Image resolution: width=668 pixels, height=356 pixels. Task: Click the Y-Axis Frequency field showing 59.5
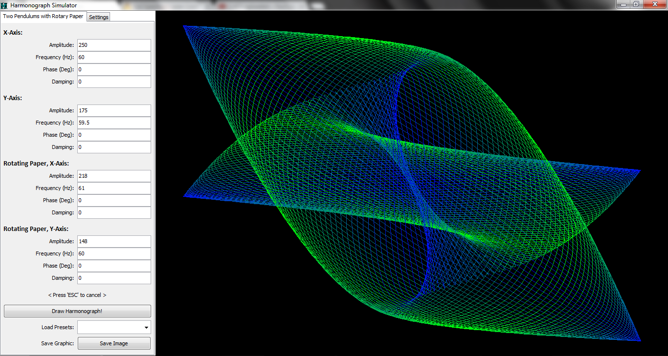coord(114,123)
